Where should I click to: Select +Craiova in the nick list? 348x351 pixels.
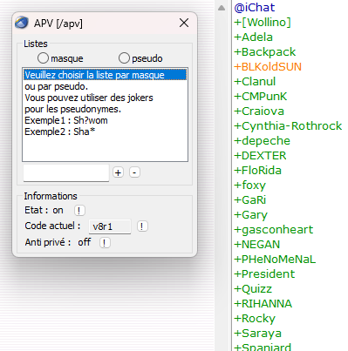[x=259, y=111]
